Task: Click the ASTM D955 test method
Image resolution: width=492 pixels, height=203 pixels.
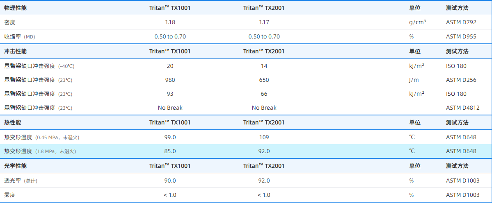Action: coord(461,36)
